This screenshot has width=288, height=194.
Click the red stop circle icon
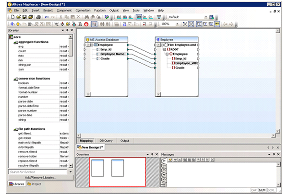(x=86, y=24)
